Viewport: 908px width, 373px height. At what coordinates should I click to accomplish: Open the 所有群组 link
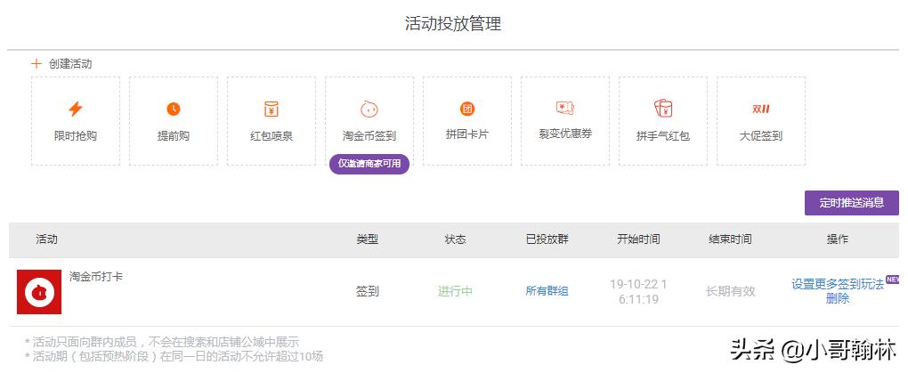pos(547,291)
